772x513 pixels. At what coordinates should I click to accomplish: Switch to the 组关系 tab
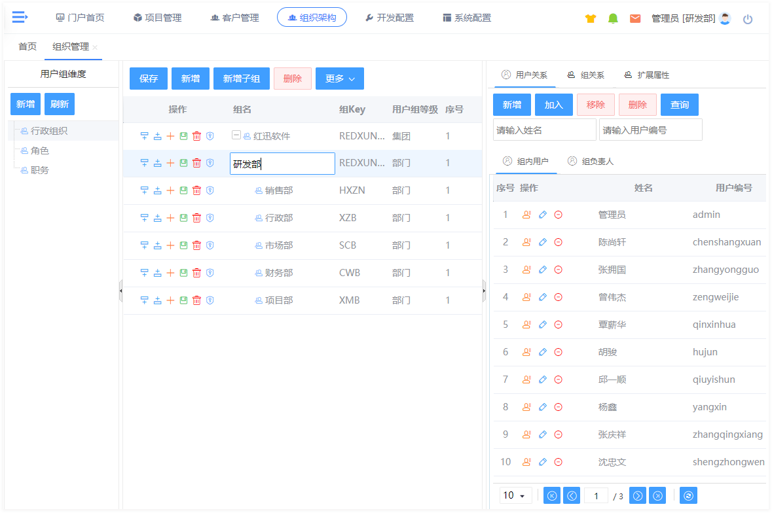point(585,75)
